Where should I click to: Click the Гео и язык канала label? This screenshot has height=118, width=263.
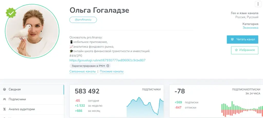[245, 13]
